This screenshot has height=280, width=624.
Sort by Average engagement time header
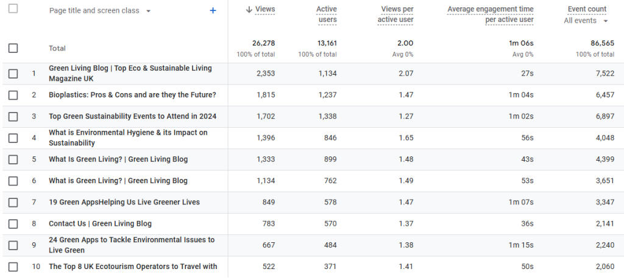[x=491, y=15]
